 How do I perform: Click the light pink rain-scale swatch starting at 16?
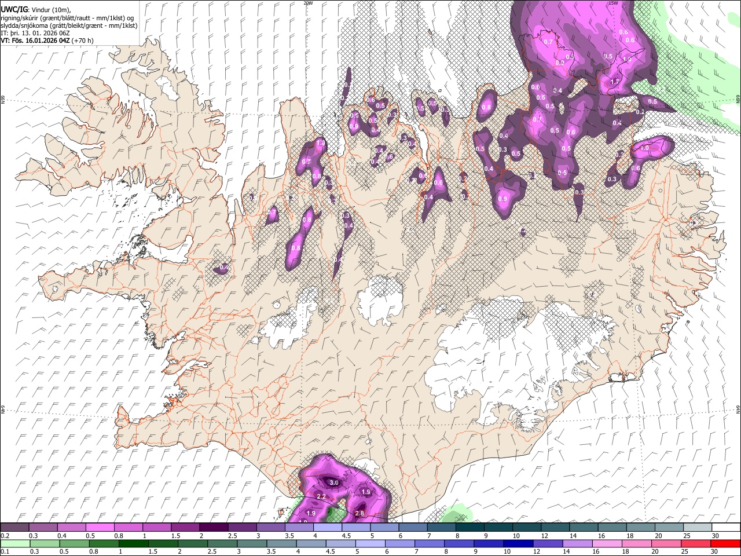(x=607, y=544)
